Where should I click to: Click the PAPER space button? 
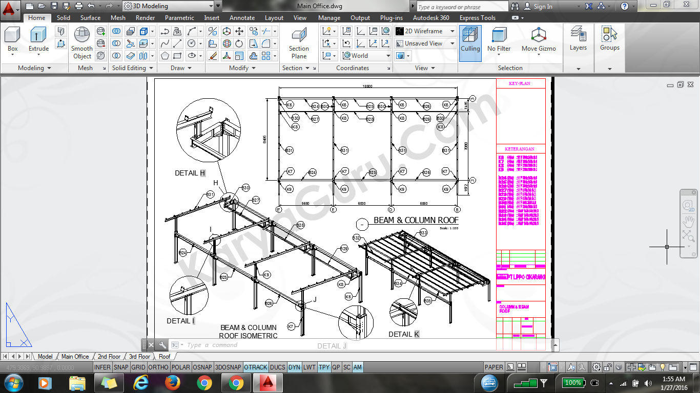tap(493, 367)
